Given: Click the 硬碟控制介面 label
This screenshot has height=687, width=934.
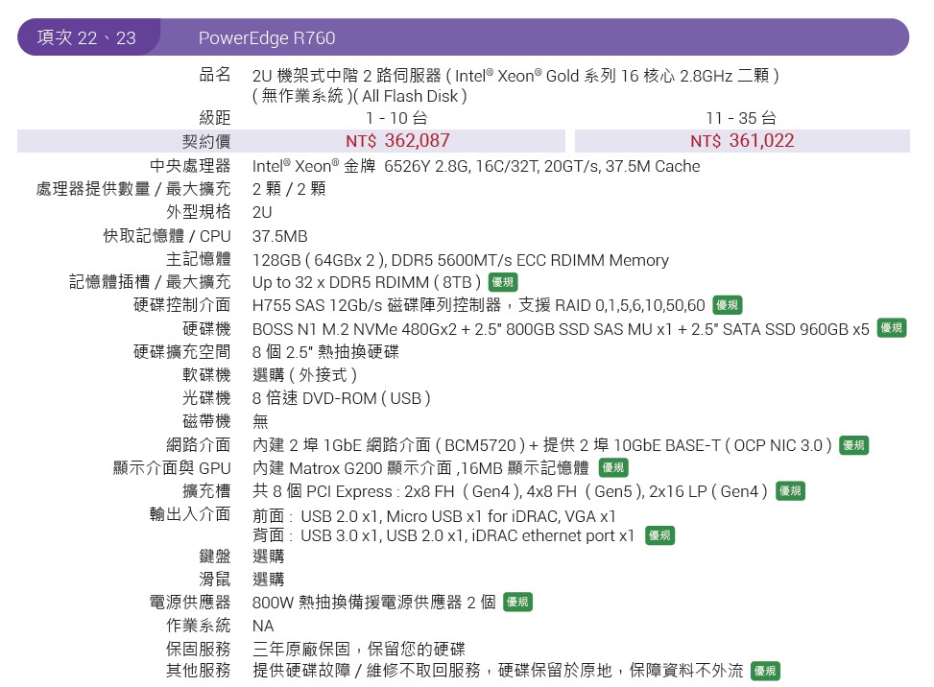Looking at the screenshot, I should click(181, 305).
